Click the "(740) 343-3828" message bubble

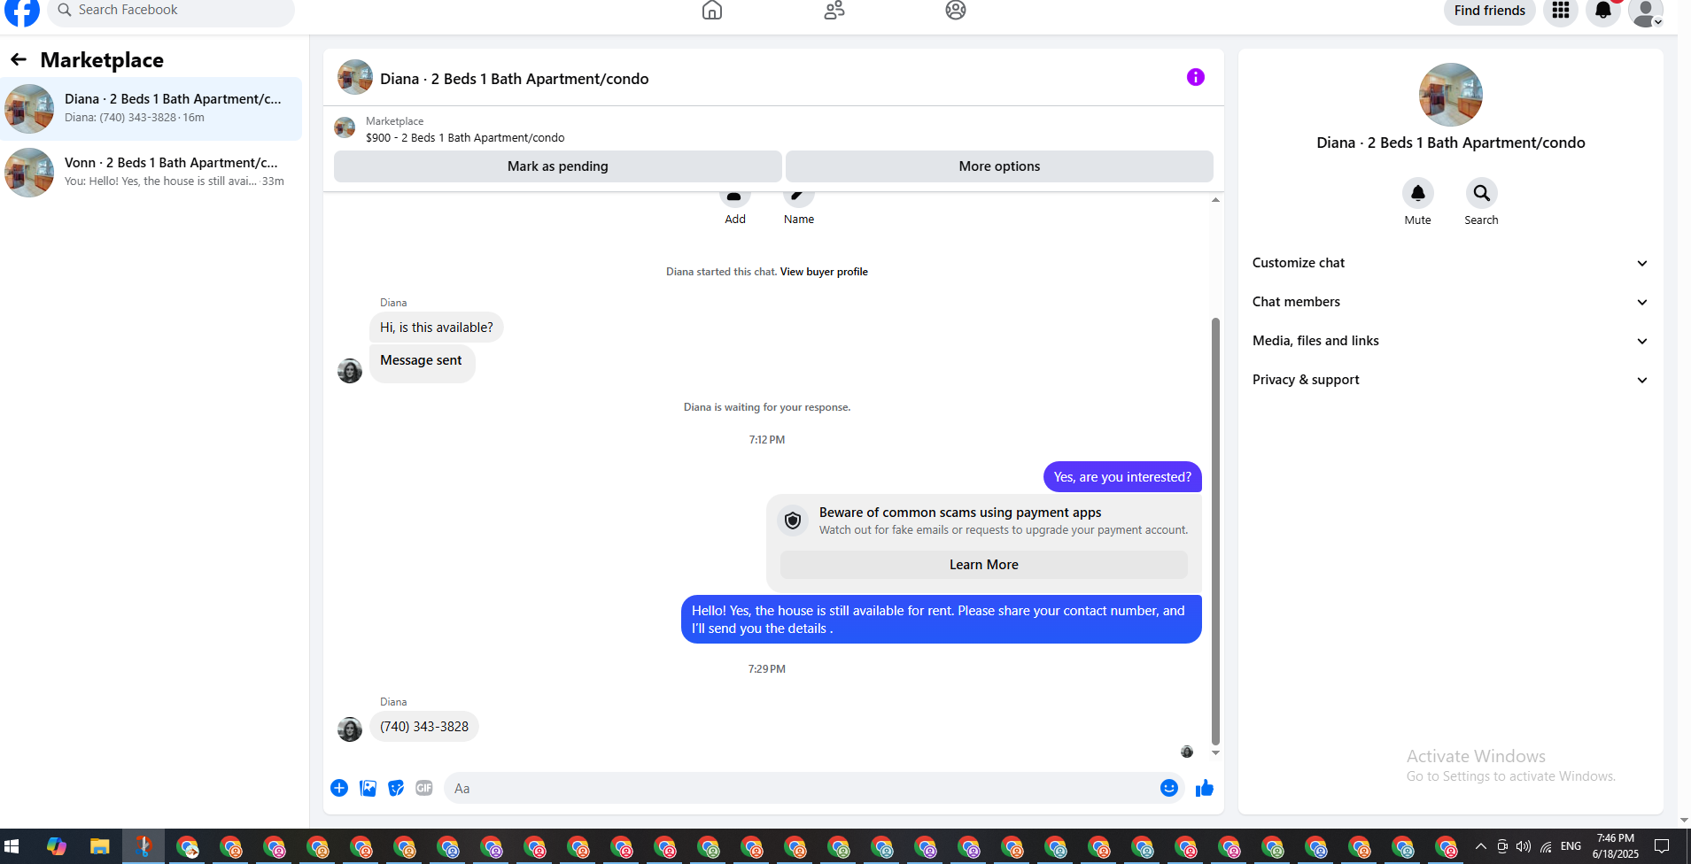[424, 727]
